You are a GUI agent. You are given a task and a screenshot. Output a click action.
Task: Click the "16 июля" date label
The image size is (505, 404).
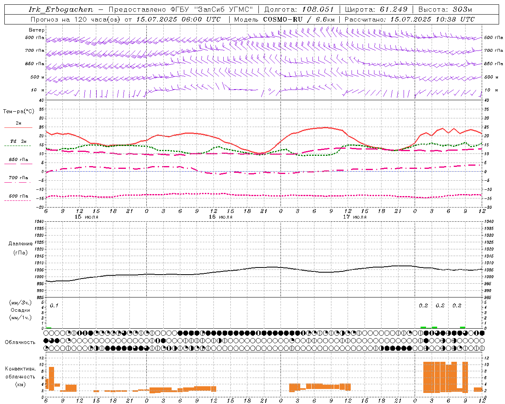point(221,217)
